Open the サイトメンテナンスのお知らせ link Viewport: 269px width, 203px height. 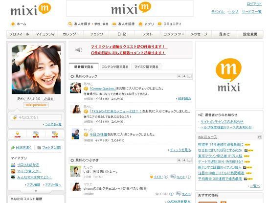coord(222,122)
